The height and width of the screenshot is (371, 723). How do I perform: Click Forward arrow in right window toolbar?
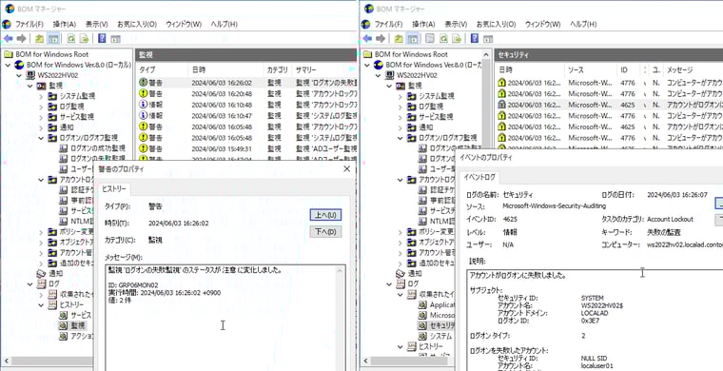point(381,39)
